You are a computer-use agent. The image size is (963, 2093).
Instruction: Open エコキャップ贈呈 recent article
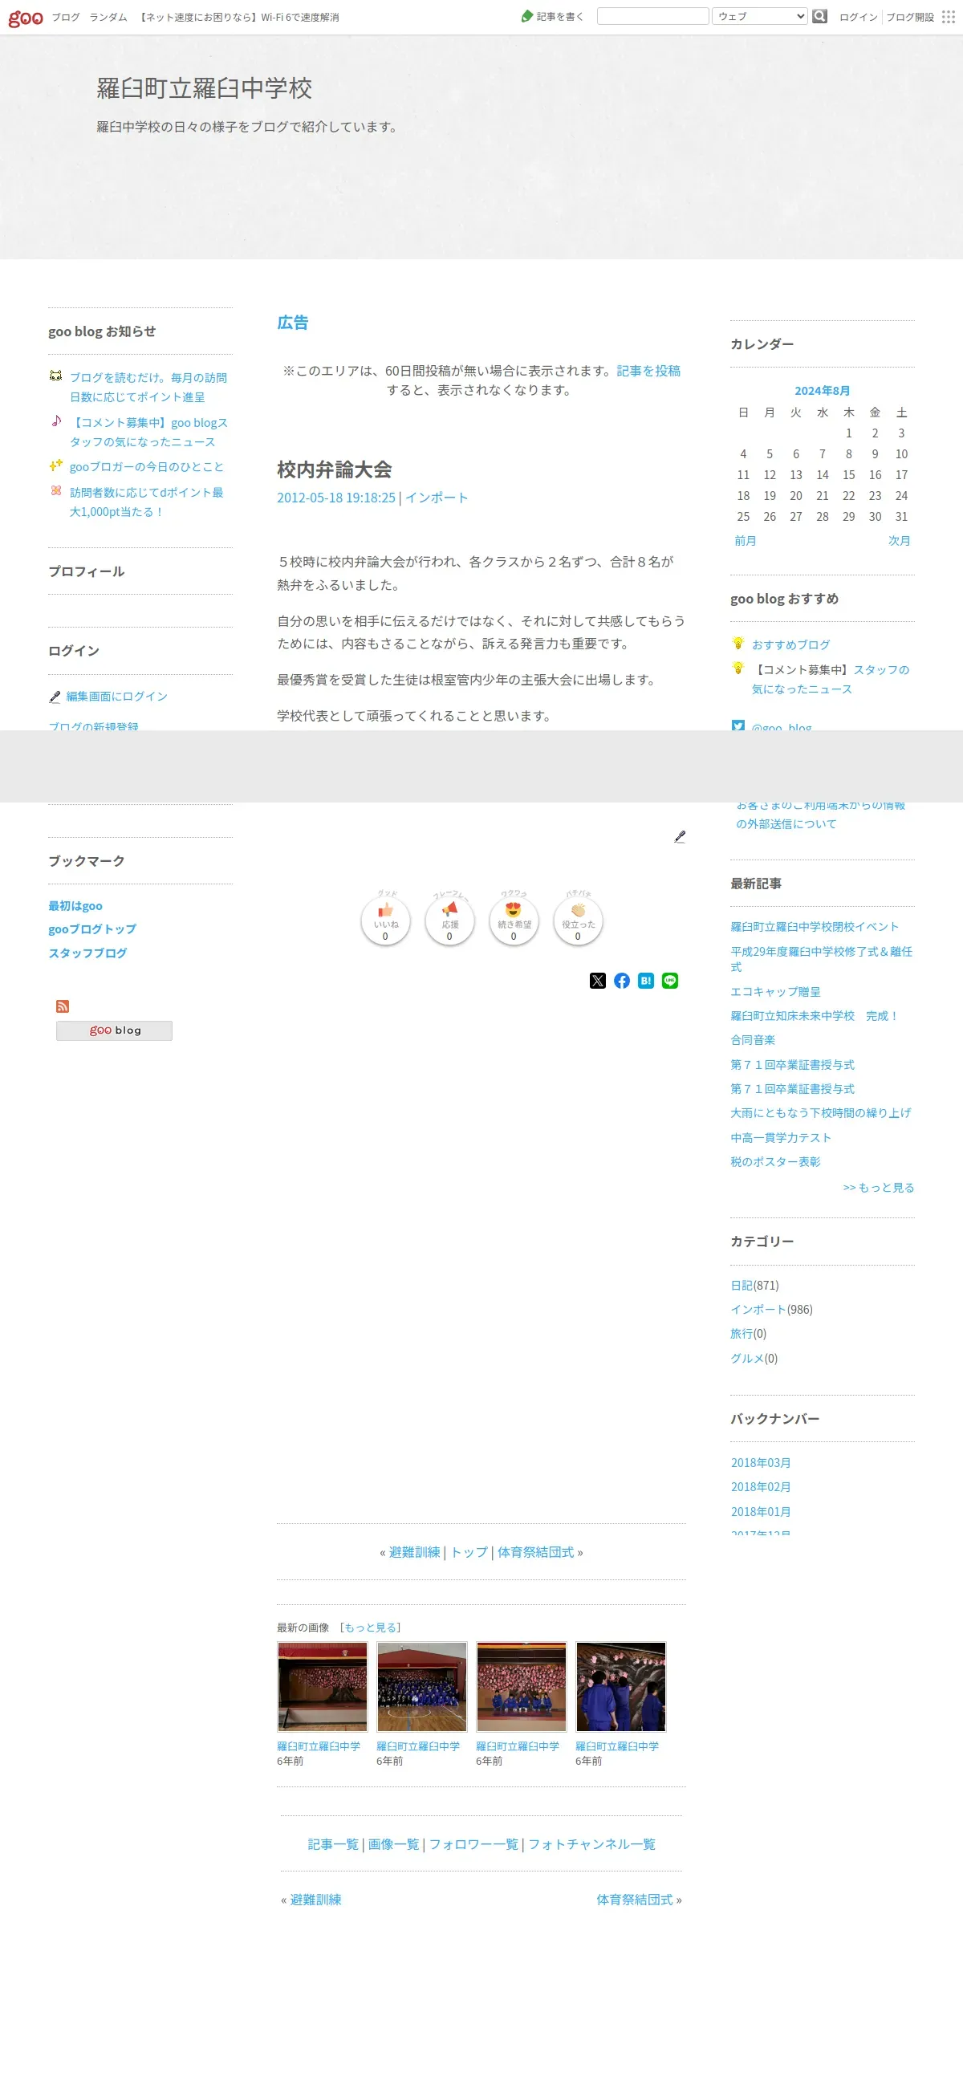pyautogui.click(x=775, y=991)
